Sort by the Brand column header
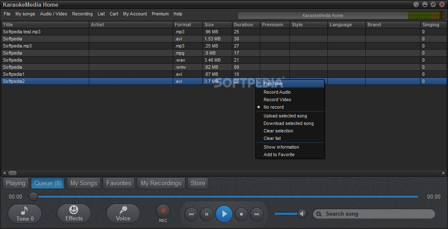 [x=393, y=25]
